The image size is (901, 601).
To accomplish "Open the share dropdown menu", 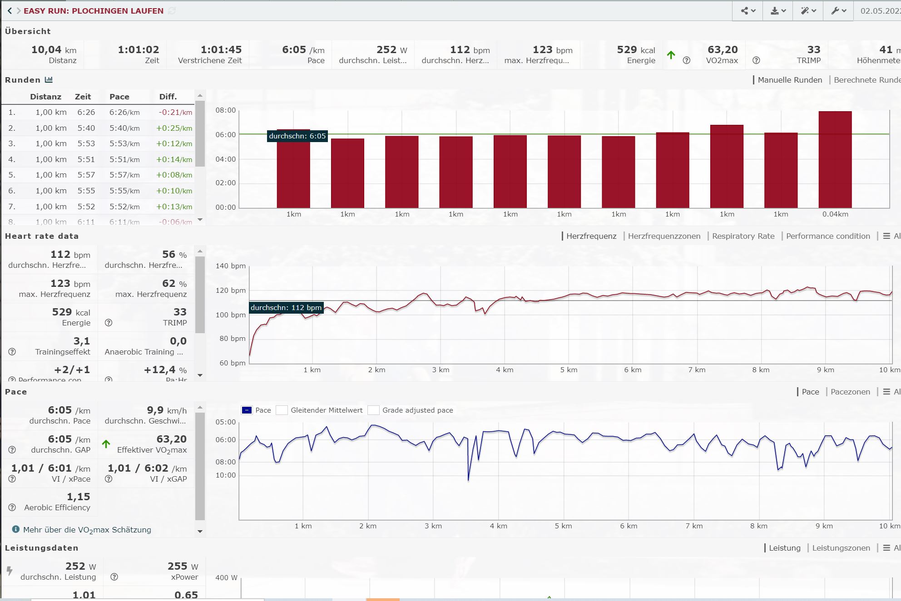I will [x=748, y=10].
